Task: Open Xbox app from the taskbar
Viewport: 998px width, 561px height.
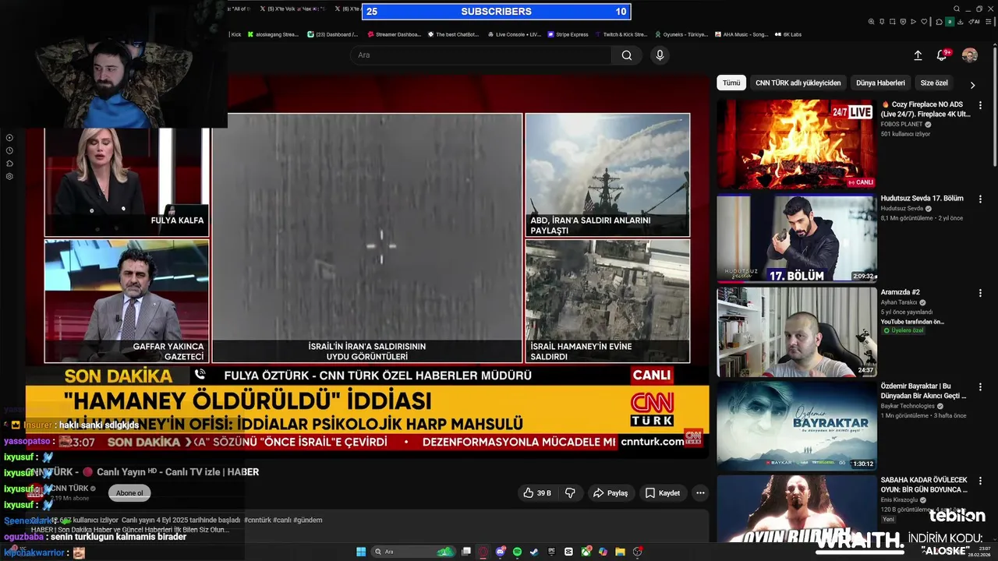Action: pyautogui.click(x=586, y=552)
